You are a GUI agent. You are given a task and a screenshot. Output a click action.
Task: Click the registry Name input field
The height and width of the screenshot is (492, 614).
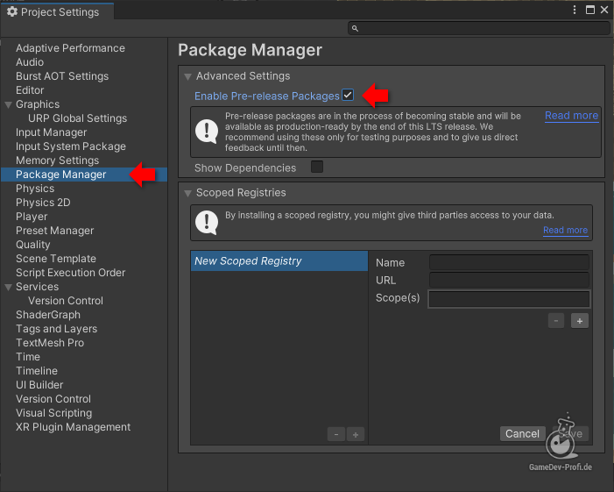pyautogui.click(x=509, y=263)
